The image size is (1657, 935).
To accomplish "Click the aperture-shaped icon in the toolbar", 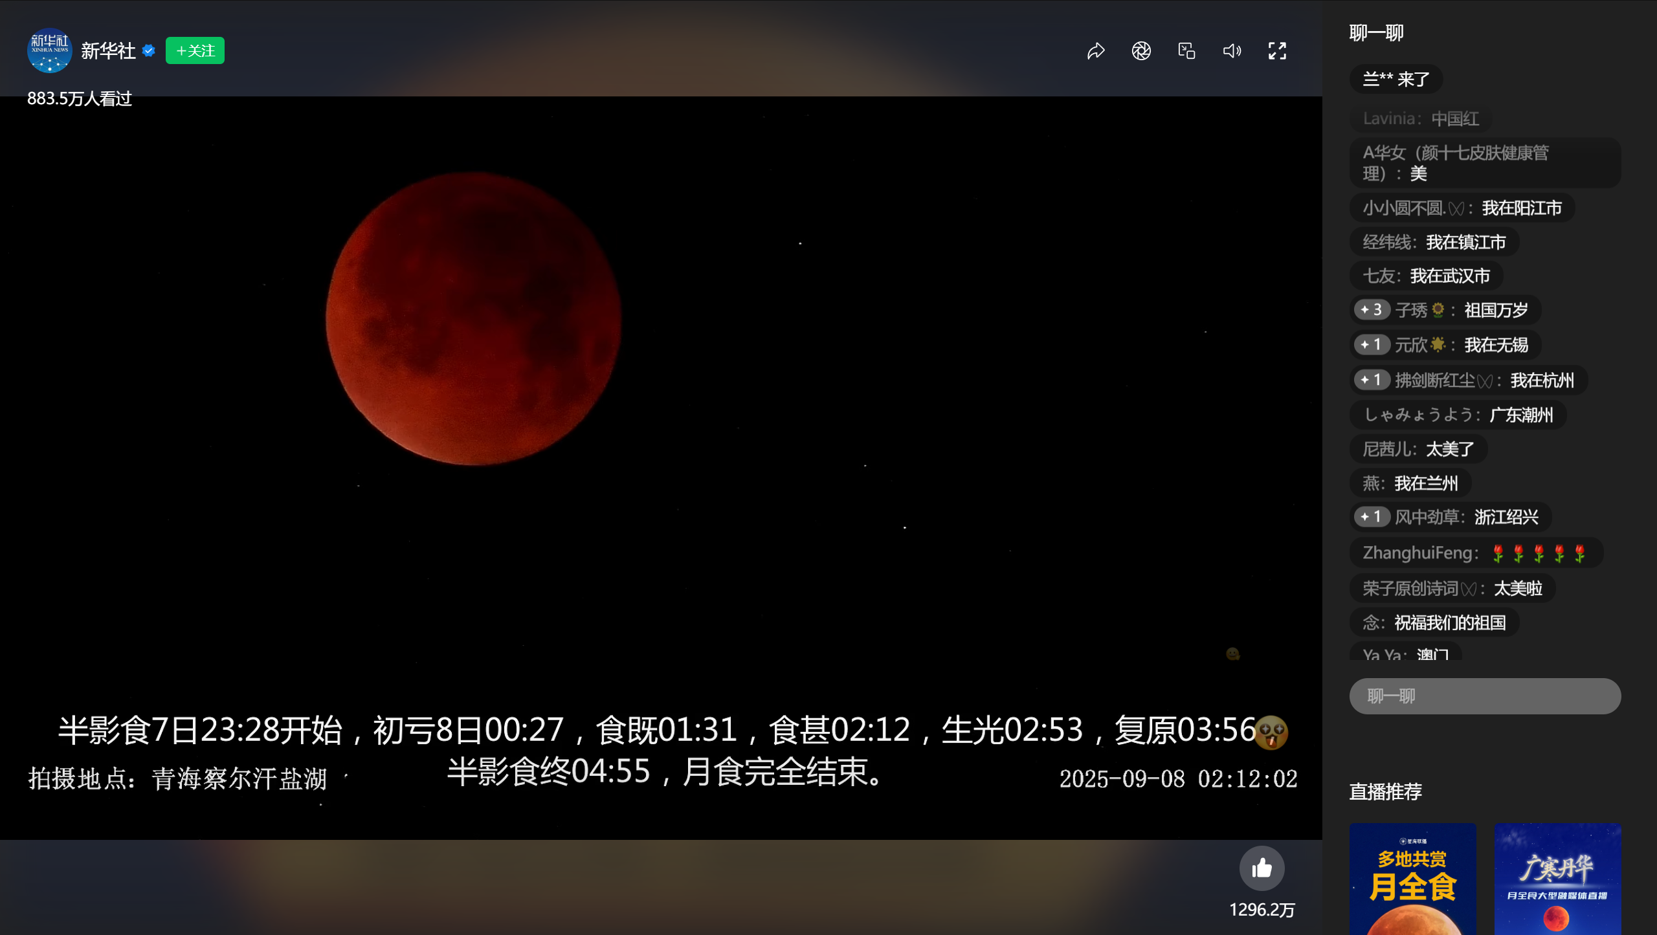I will pos(1141,50).
